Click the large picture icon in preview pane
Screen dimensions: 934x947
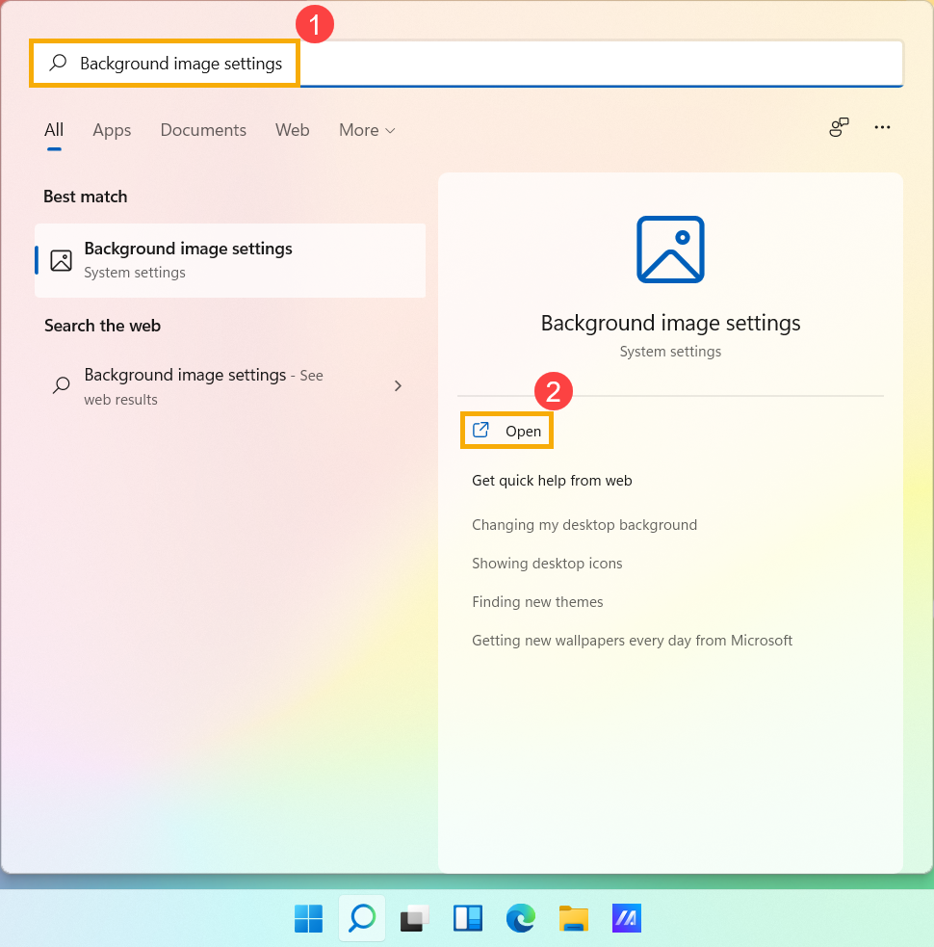670,250
